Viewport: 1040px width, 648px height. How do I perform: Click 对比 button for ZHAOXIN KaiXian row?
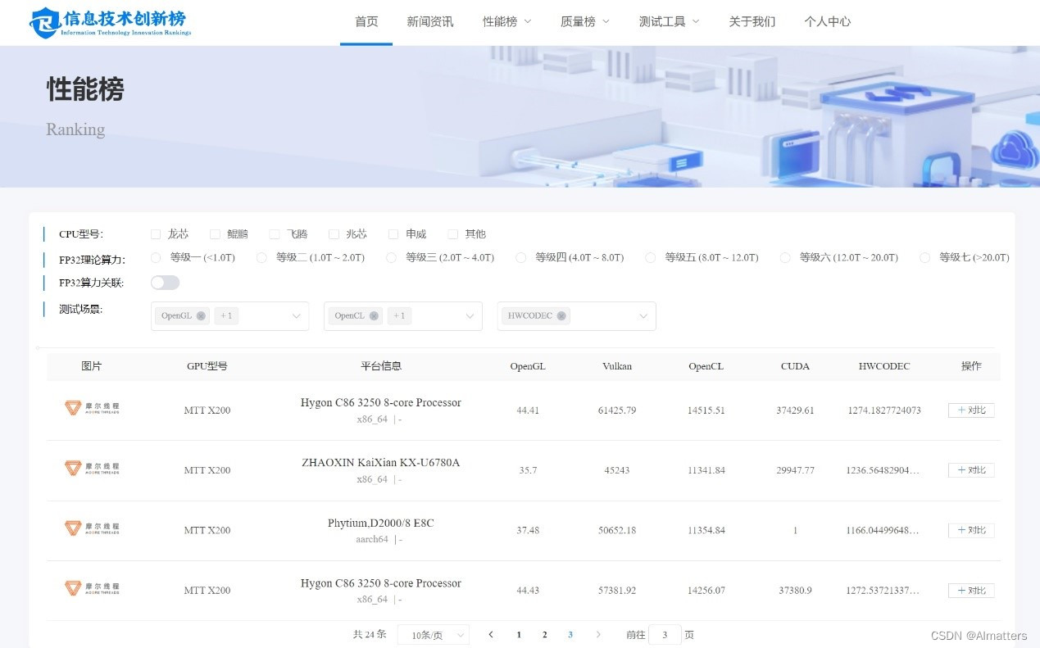click(x=971, y=470)
